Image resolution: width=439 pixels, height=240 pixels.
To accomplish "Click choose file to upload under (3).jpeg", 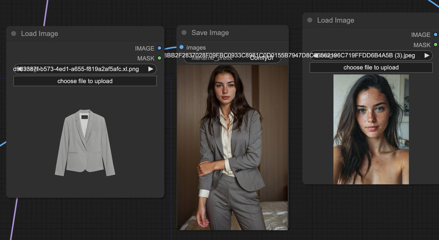I will point(371,67).
